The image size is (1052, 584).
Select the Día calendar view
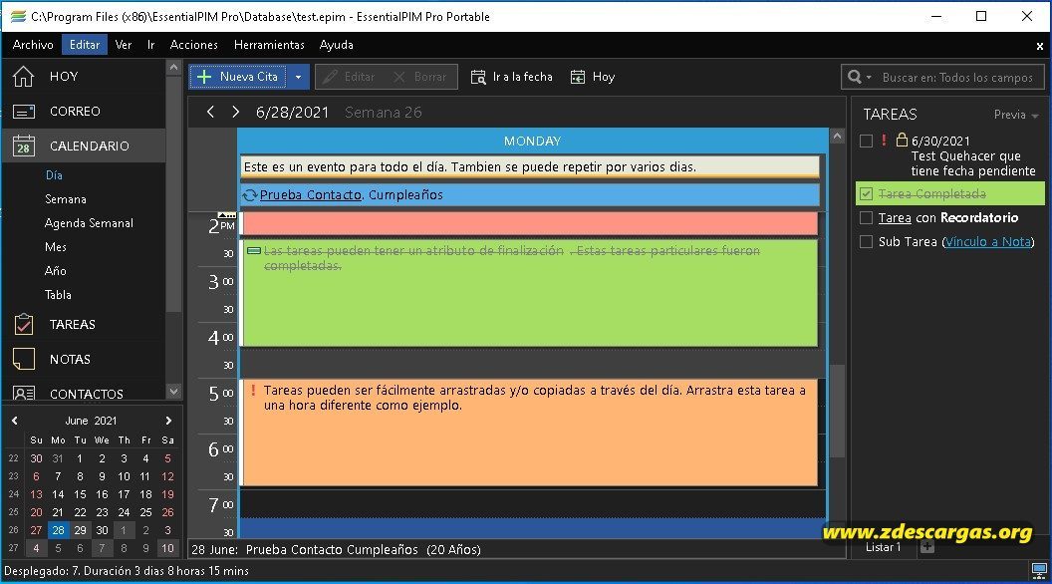click(x=55, y=175)
